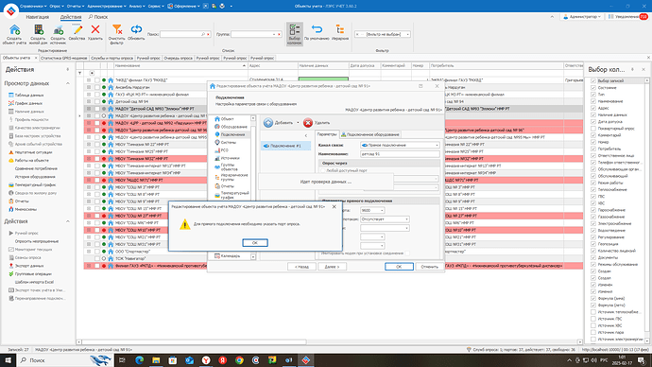Click the Иерархия icon in ribbon

click(x=340, y=29)
